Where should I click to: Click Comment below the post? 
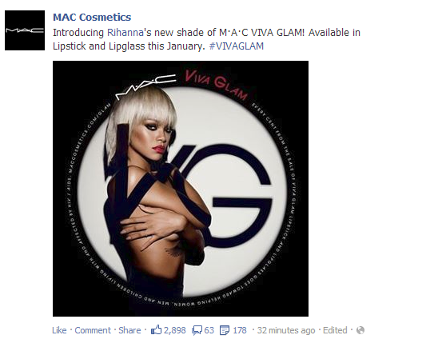[93, 330]
